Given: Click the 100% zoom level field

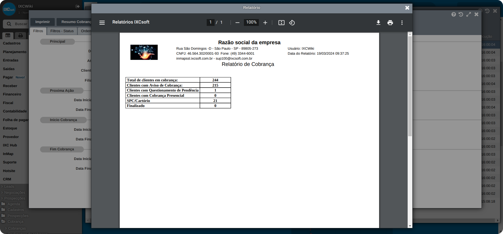Looking at the screenshot, I should tap(251, 22).
